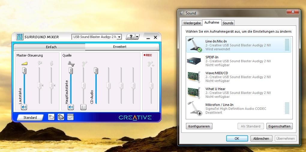This screenshot has height=152, width=306.
Task: Click the REC level slider handle
Action: [x=151, y=86]
